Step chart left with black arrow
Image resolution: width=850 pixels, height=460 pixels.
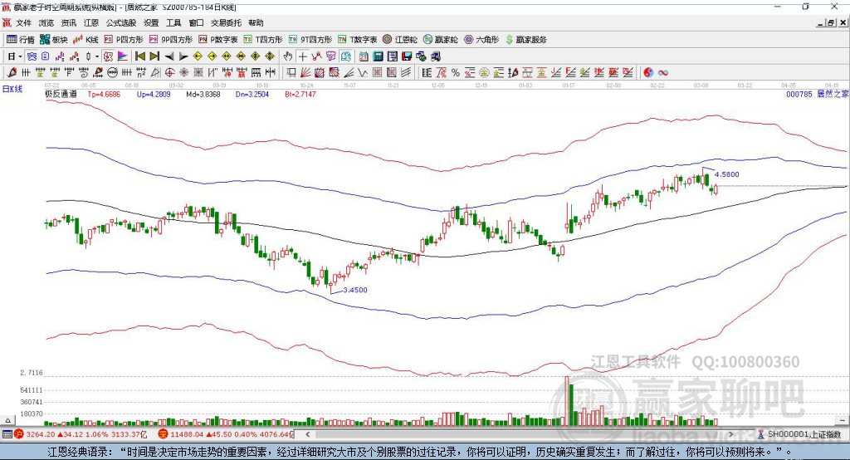tap(169, 56)
